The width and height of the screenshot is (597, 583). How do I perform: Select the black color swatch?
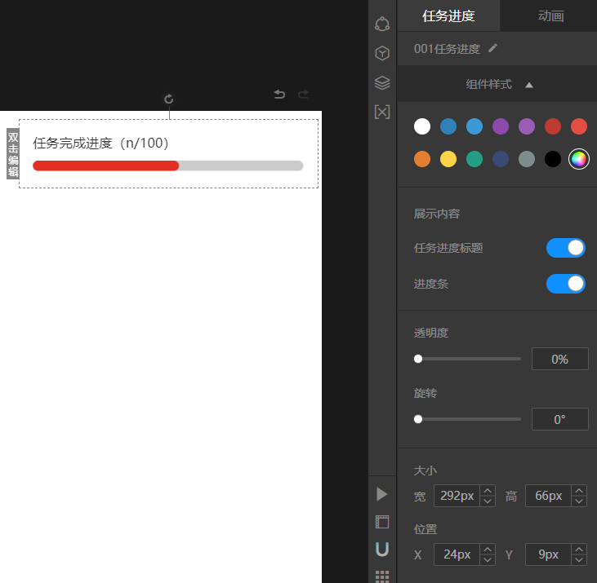[x=552, y=159]
